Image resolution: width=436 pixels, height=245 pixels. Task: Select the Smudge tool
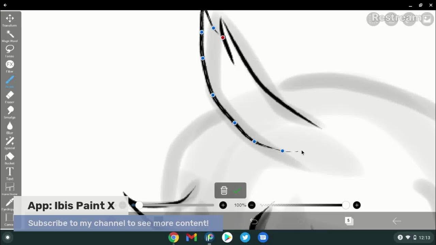10,112
